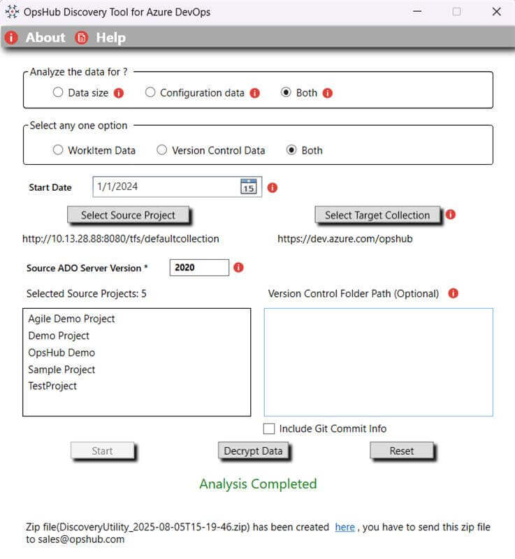Click the OpsHub app logo in title bar
The width and height of the screenshot is (515, 559).
[12, 12]
